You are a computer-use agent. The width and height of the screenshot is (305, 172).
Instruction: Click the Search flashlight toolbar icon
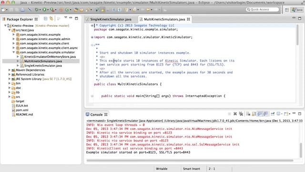[x=88, y=10]
